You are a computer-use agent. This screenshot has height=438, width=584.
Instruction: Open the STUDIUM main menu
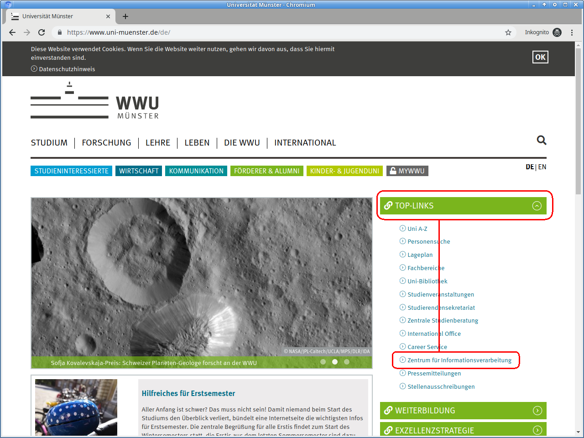pos(49,143)
